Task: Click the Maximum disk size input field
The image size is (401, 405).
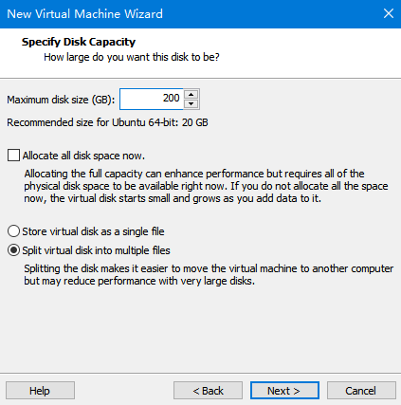Action: [x=152, y=99]
